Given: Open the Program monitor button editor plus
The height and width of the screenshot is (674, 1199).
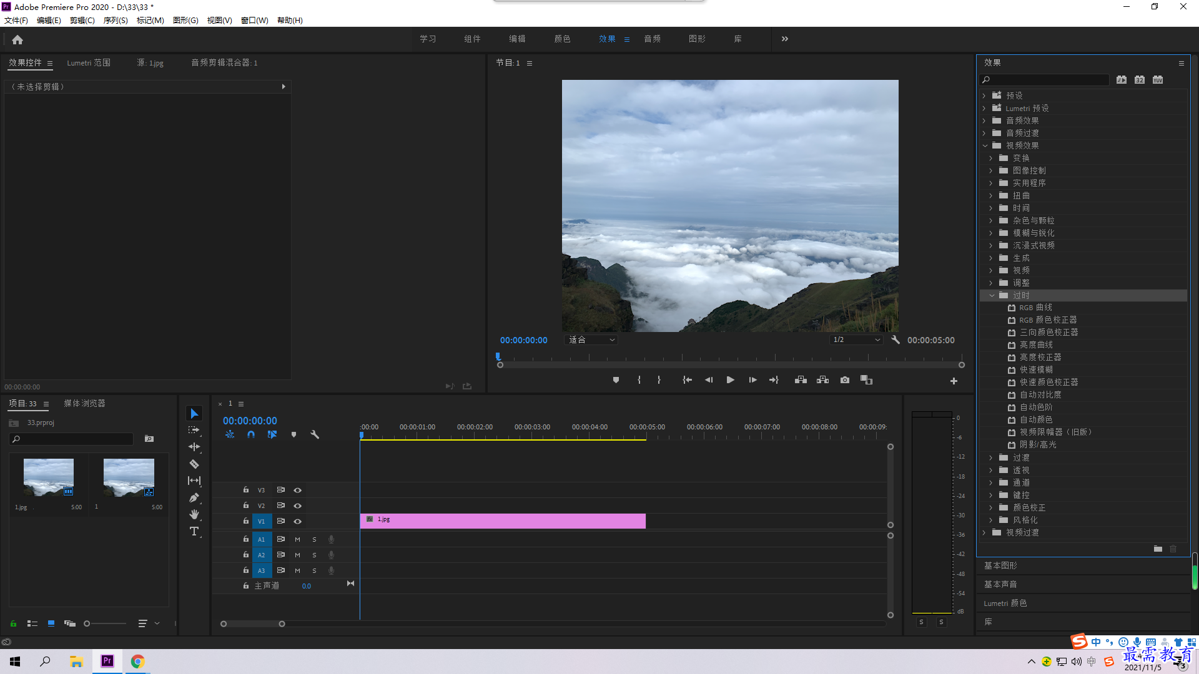Looking at the screenshot, I should pyautogui.click(x=954, y=381).
